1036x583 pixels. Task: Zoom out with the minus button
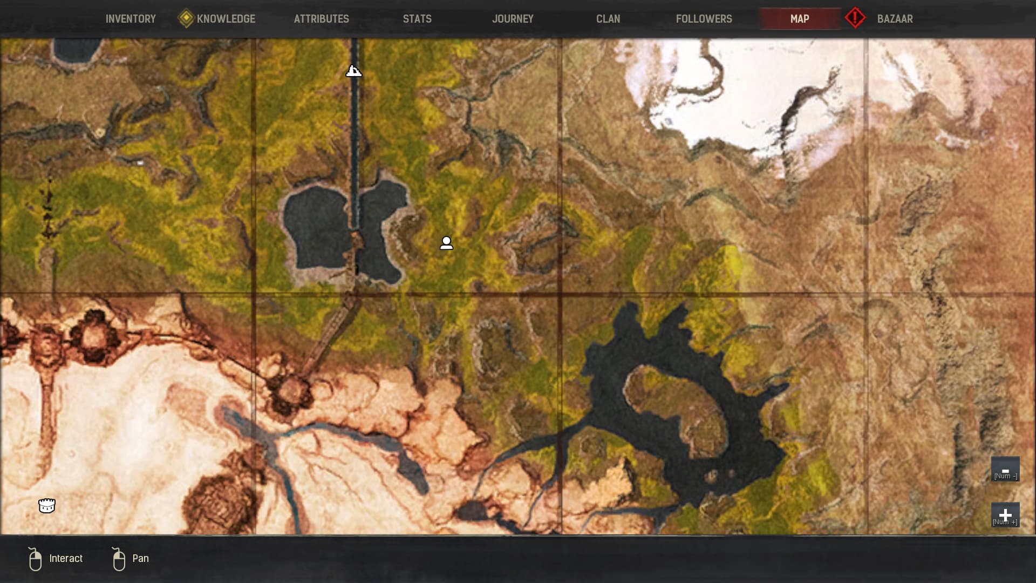[1005, 469]
